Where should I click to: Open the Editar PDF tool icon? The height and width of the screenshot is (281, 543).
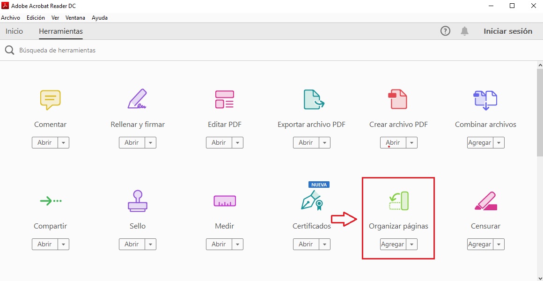[x=224, y=99]
